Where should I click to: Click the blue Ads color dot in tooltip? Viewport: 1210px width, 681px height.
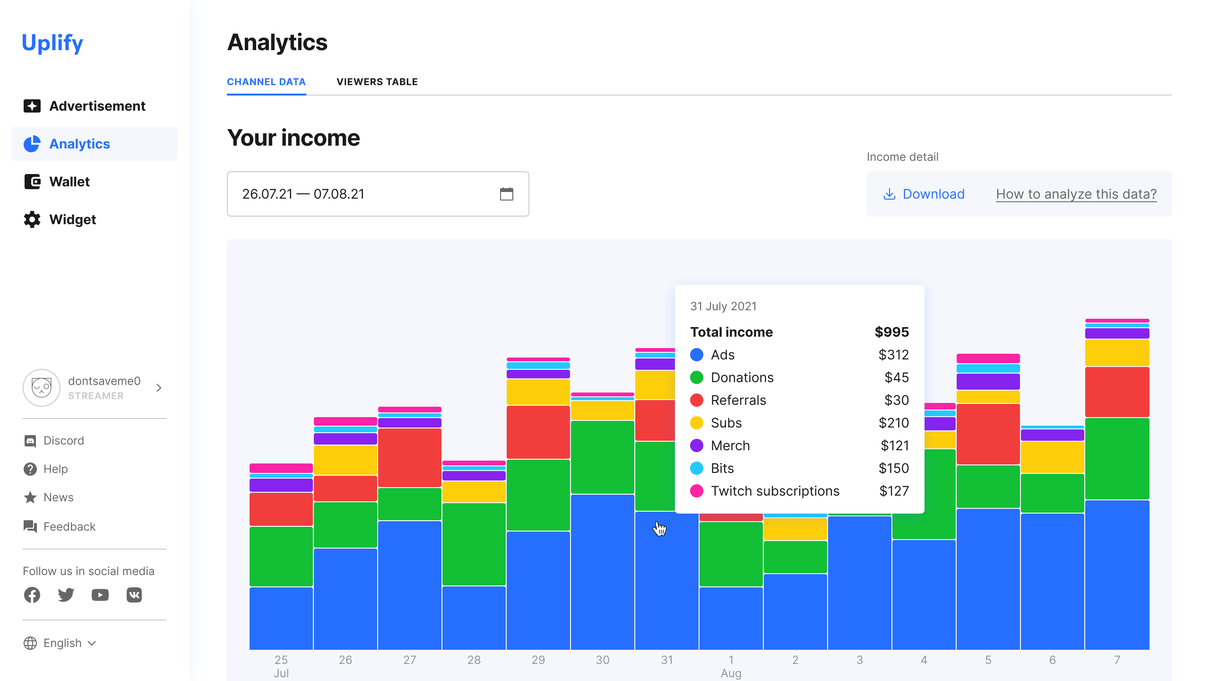[696, 355]
